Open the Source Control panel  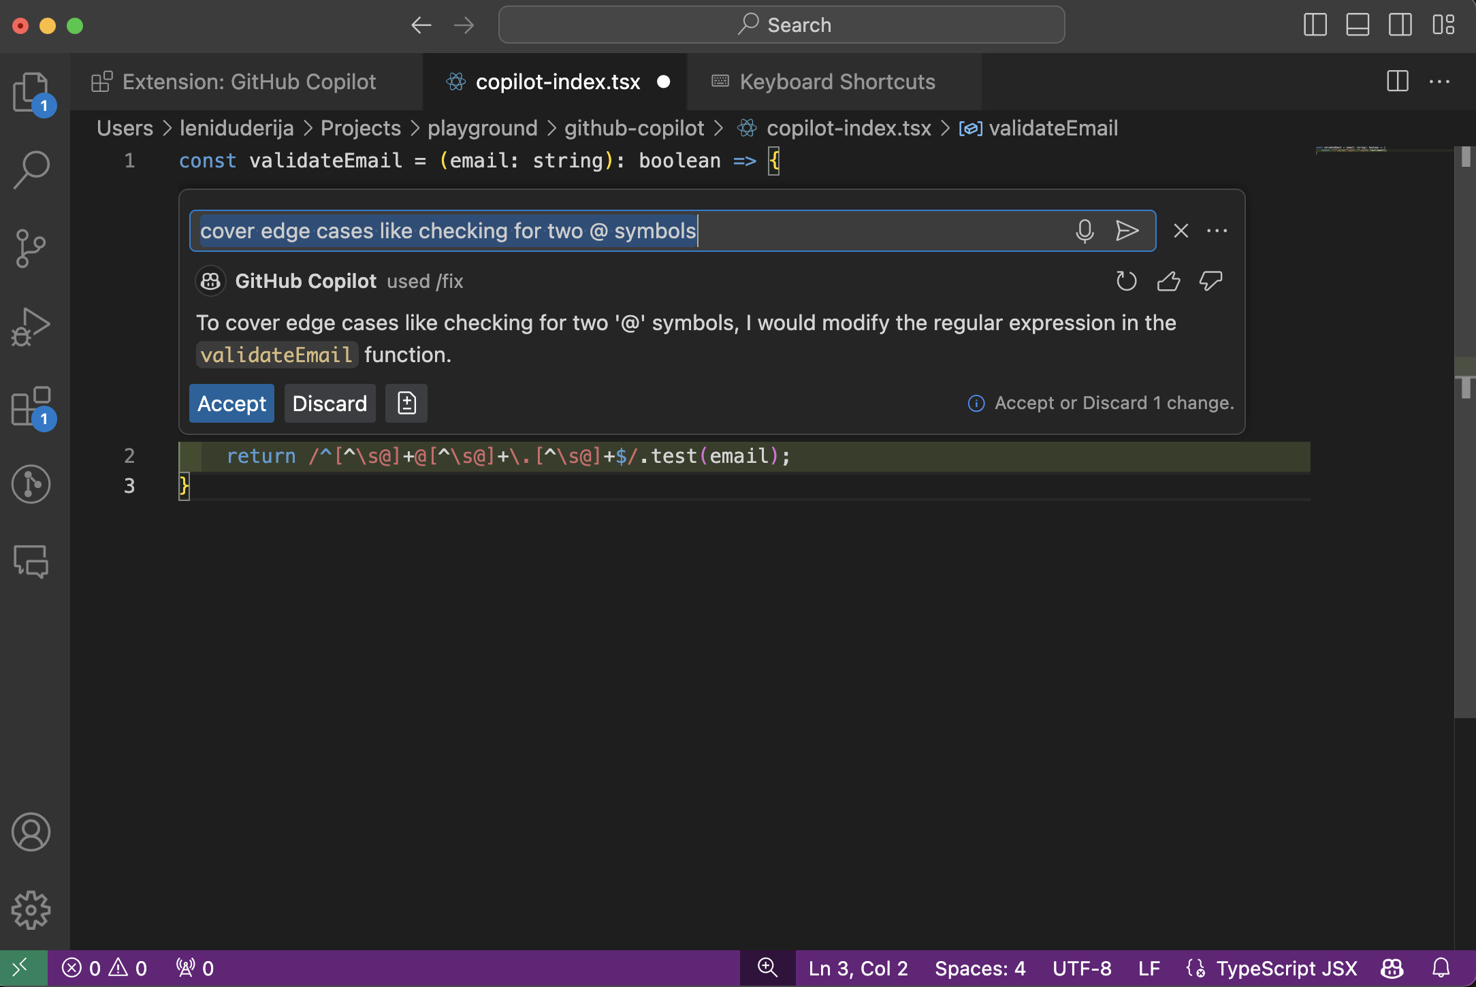click(x=31, y=248)
